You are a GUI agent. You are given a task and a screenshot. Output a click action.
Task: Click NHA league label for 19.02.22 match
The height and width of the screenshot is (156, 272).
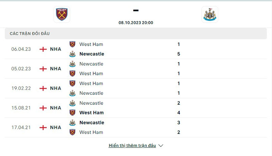click(x=55, y=89)
